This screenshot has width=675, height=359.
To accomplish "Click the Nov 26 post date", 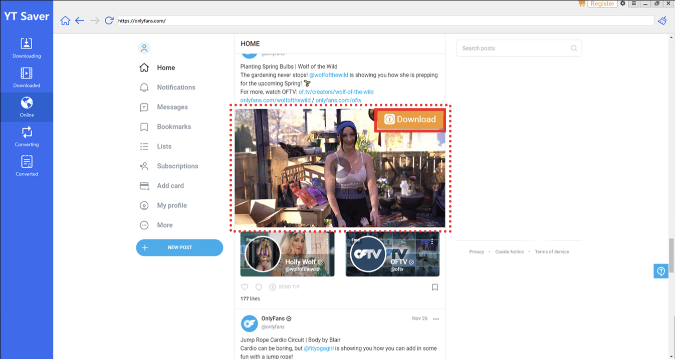I will (x=419, y=319).
